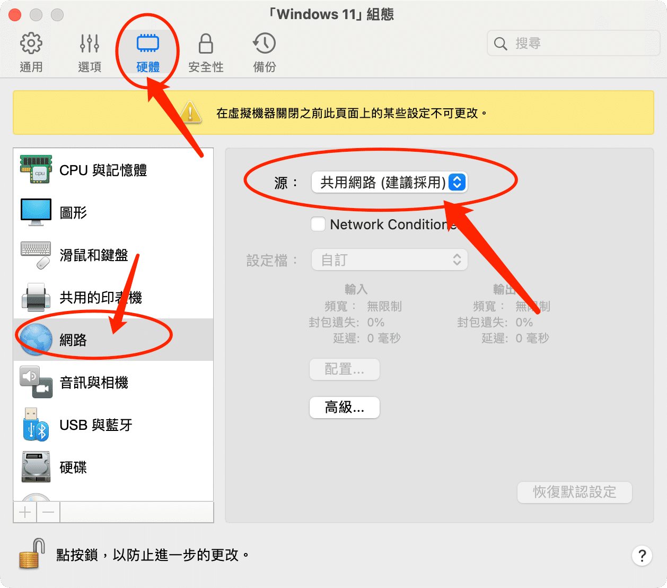Click the warning message about unchangeable settings

352,113
